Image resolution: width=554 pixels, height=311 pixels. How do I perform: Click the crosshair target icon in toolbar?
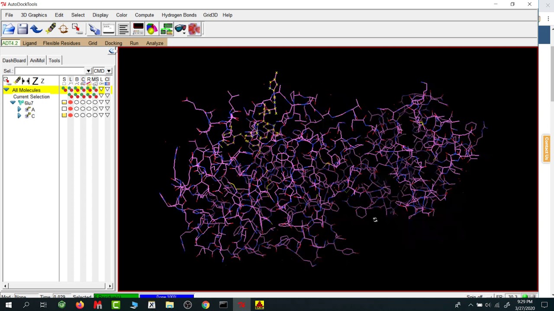(x=64, y=29)
